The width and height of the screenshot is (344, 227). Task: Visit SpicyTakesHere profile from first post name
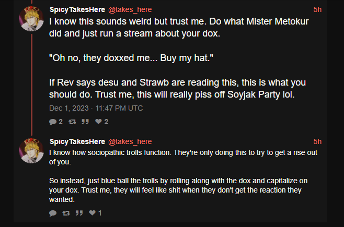[76, 10]
